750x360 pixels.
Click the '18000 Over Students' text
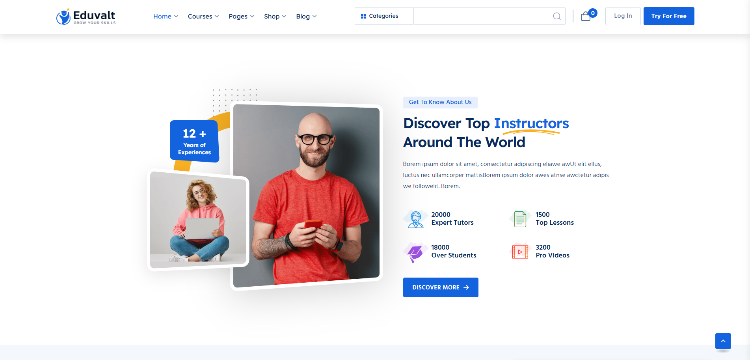454,251
